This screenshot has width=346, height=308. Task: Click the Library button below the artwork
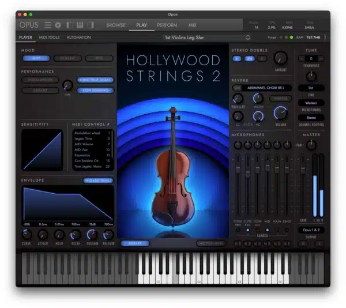point(135,243)
